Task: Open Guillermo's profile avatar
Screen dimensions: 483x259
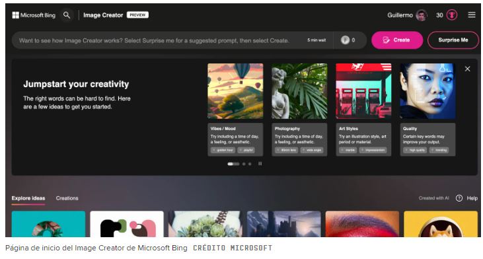Action: (422, 15)
